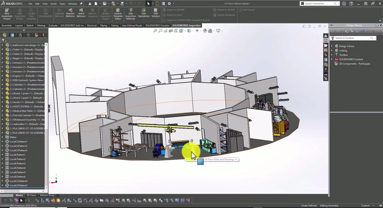Viewport: 383px width, 208px height.
Task: Switch to the ConfigurationManager tab icon
Action: [20, 35]
